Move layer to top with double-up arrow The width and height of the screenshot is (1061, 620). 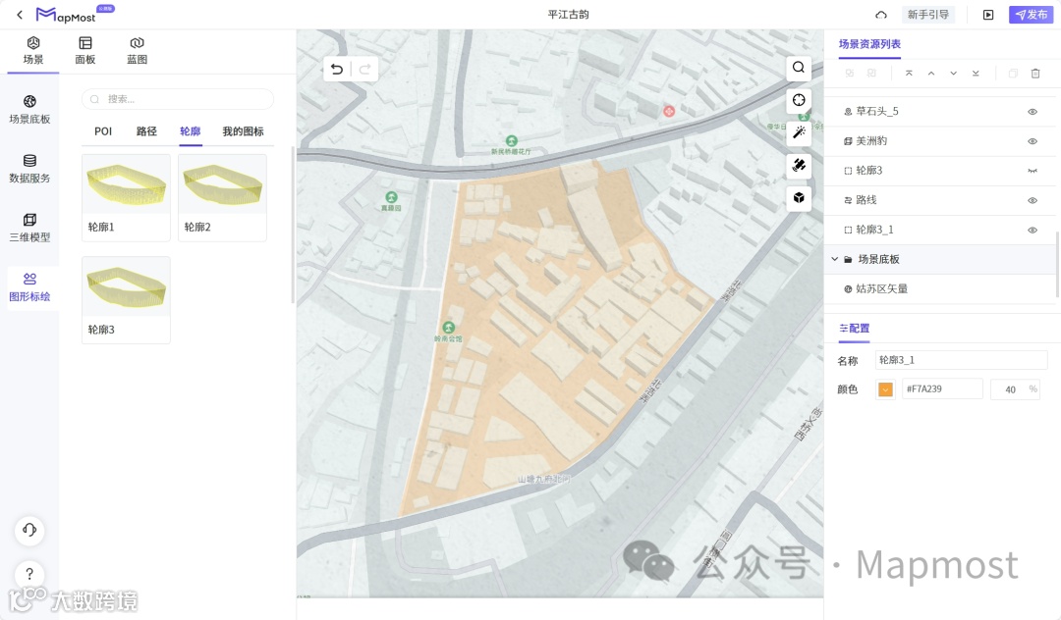click(x=909, y=74)
